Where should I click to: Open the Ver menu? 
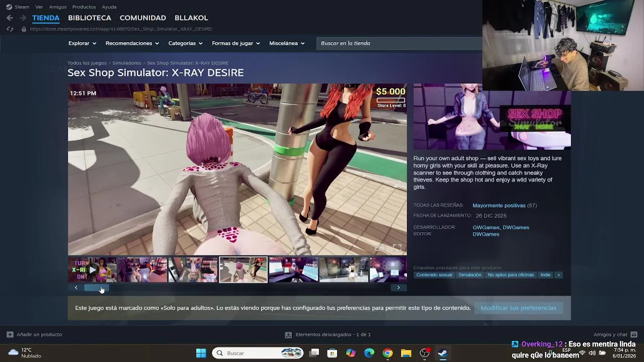[x=39, y=7]
